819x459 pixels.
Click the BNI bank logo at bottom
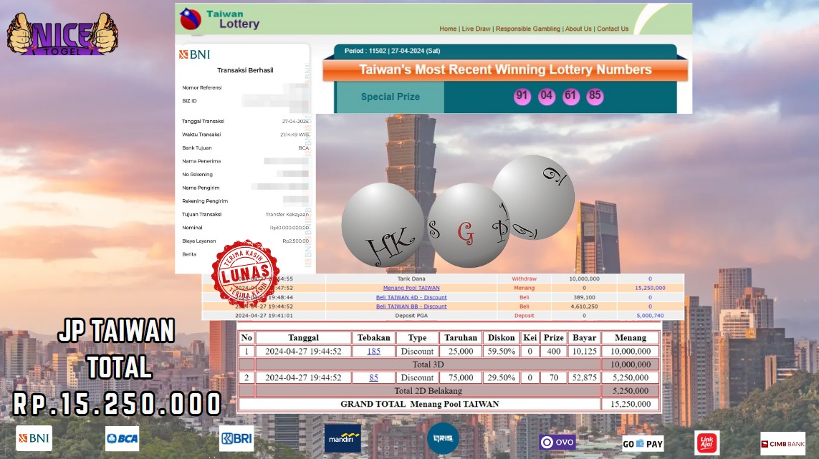point(34,438)
